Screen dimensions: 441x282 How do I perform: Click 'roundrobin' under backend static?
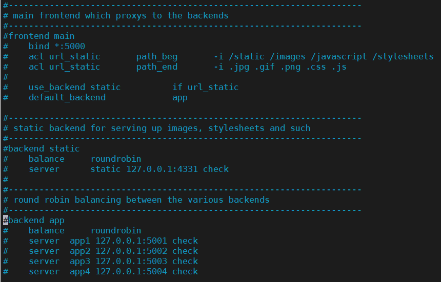pos(115,159)
